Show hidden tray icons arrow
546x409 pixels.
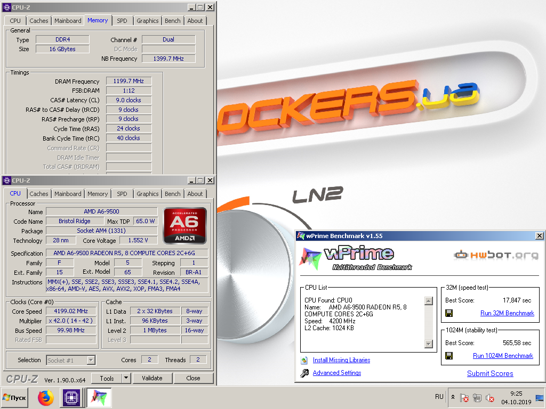coord(453,397)
